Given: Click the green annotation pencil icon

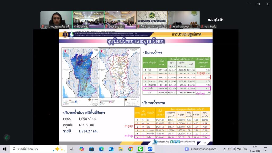Looking at the screenshot, I should coord(7,137).
